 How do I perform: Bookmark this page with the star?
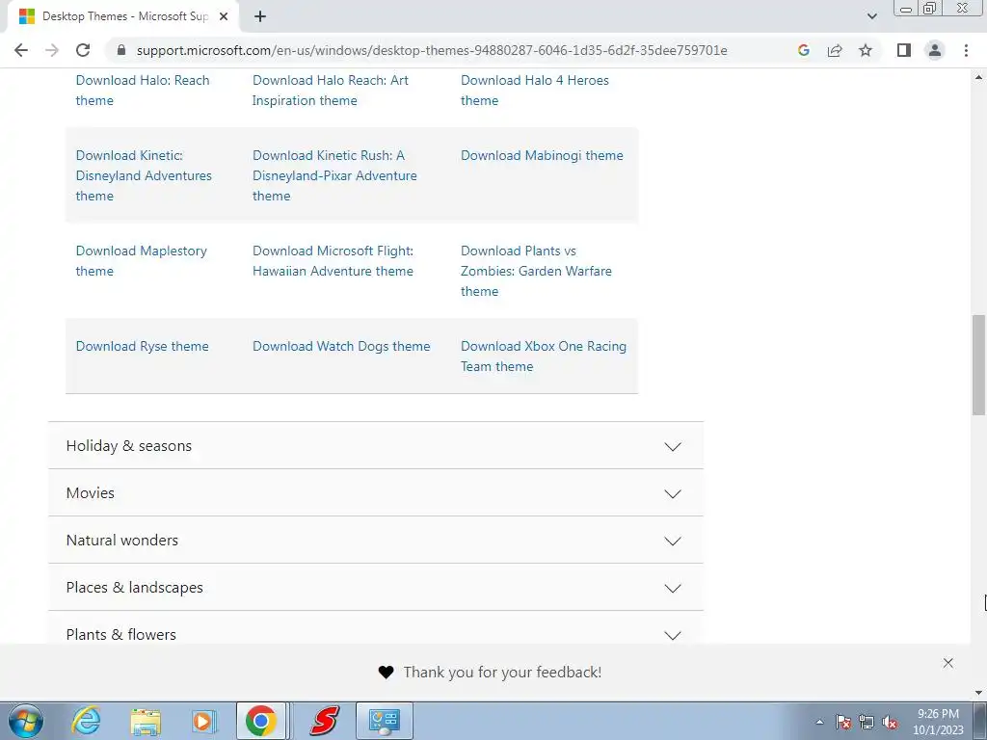pos(866,50)
